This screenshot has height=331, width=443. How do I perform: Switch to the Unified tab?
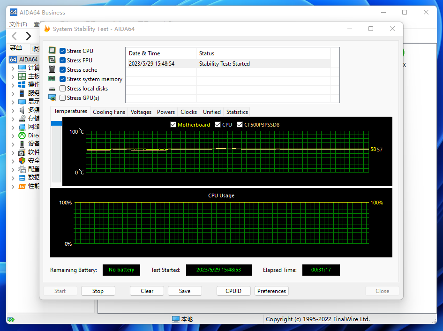pos(212,112)
